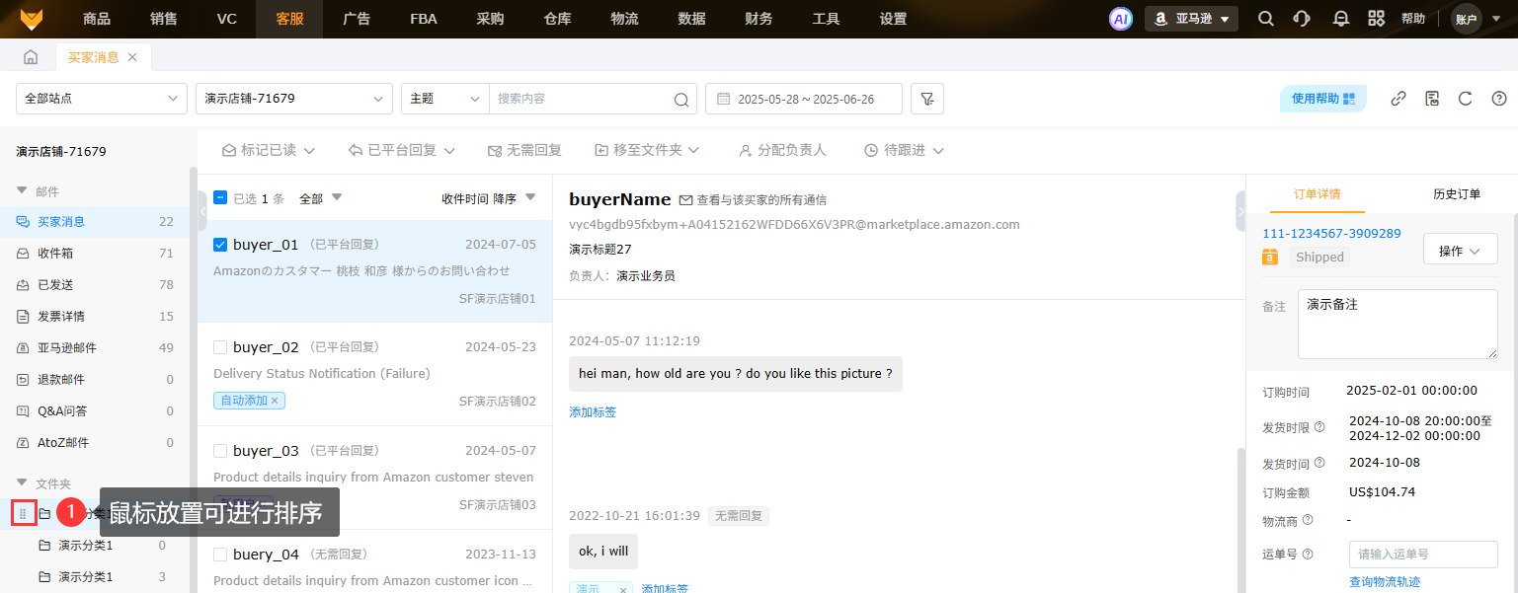1518x593 pixels.
Task: Switch to the 历史订单 tab
Action: [1457, 194]
